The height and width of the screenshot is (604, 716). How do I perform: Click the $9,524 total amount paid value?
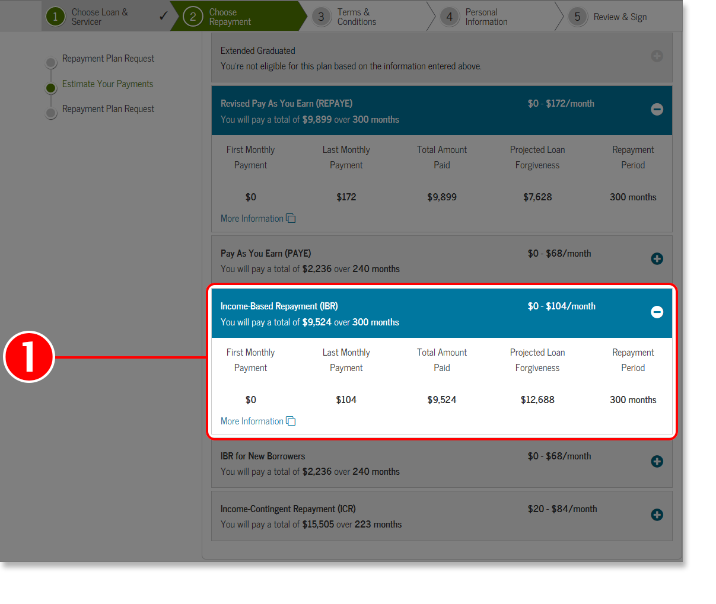[x=442, y=400]
